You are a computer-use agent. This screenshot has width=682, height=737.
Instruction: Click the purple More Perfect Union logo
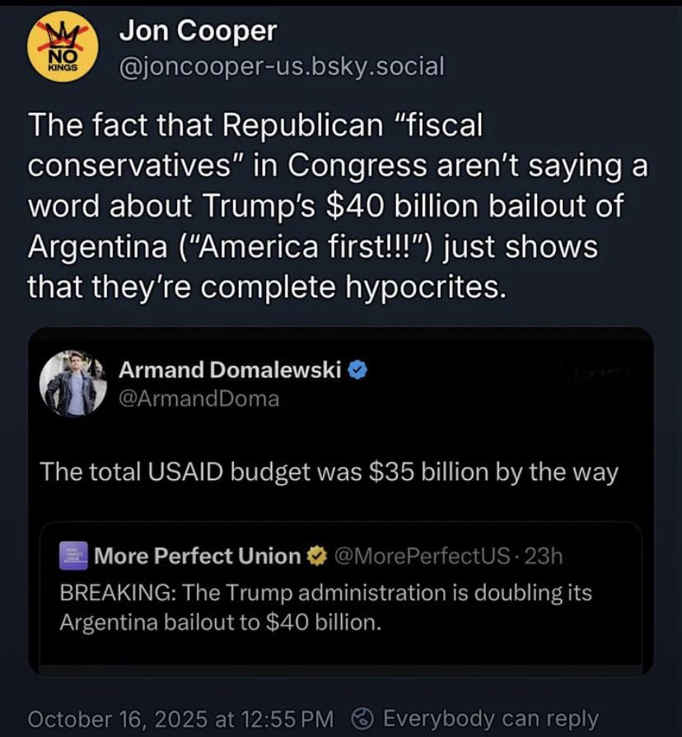pyautogui.click(x=75, y=557)
